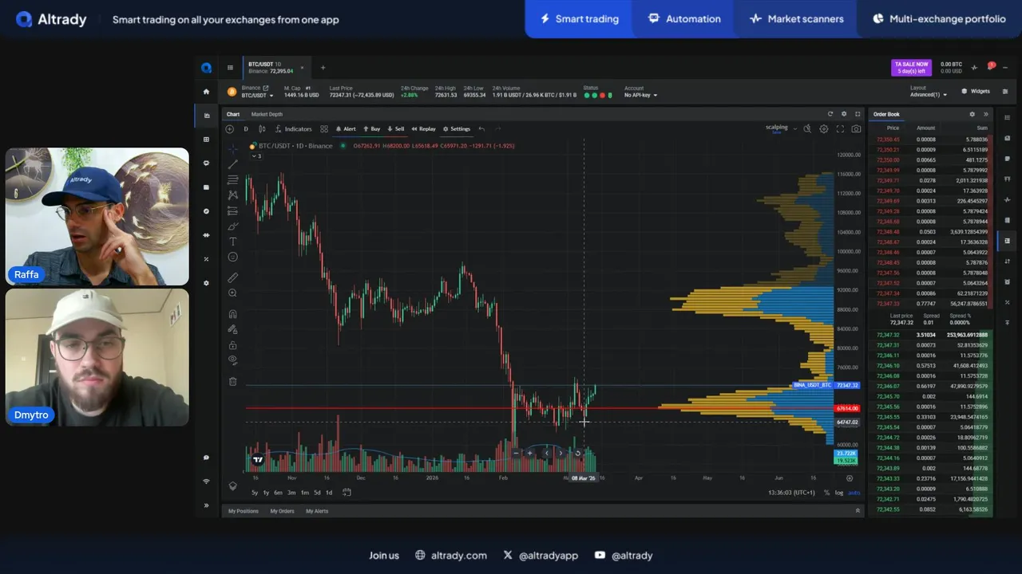Take a chart snapshot with camera icon

coord(856,128)
